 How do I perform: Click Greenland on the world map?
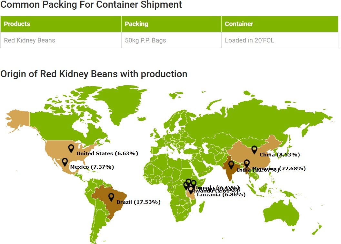pos(118,102)
